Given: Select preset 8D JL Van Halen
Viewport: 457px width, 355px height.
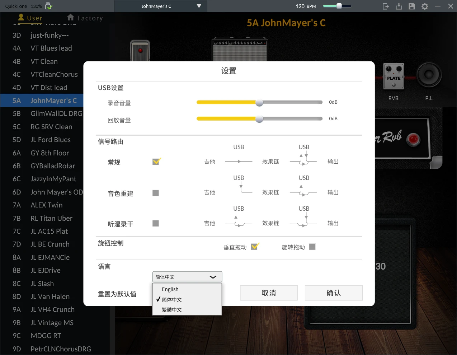Looking at the screenshot, I should pos(42,296).
